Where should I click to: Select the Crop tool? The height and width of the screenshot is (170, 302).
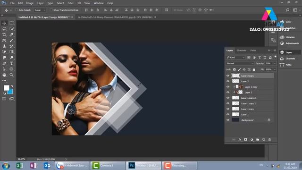4,34
